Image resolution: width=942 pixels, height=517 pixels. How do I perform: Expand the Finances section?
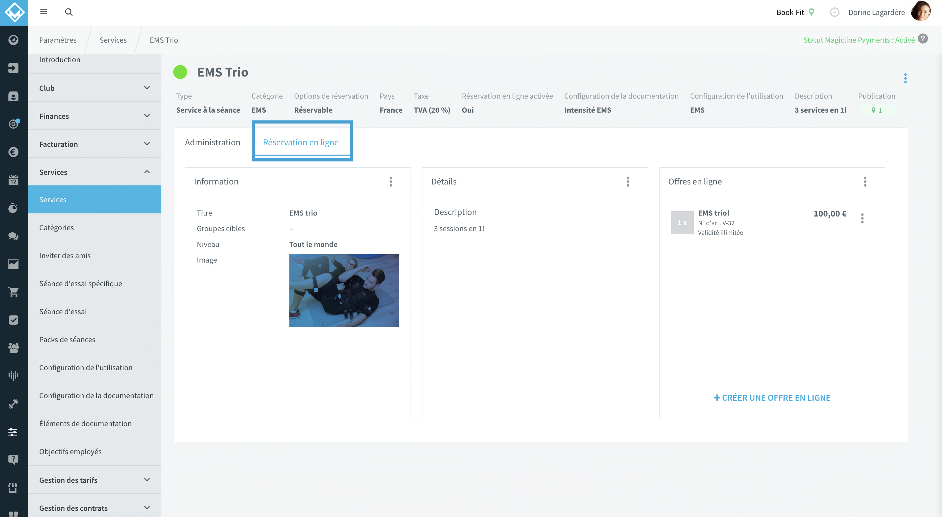pyautogui.click(x=95, y=116)
